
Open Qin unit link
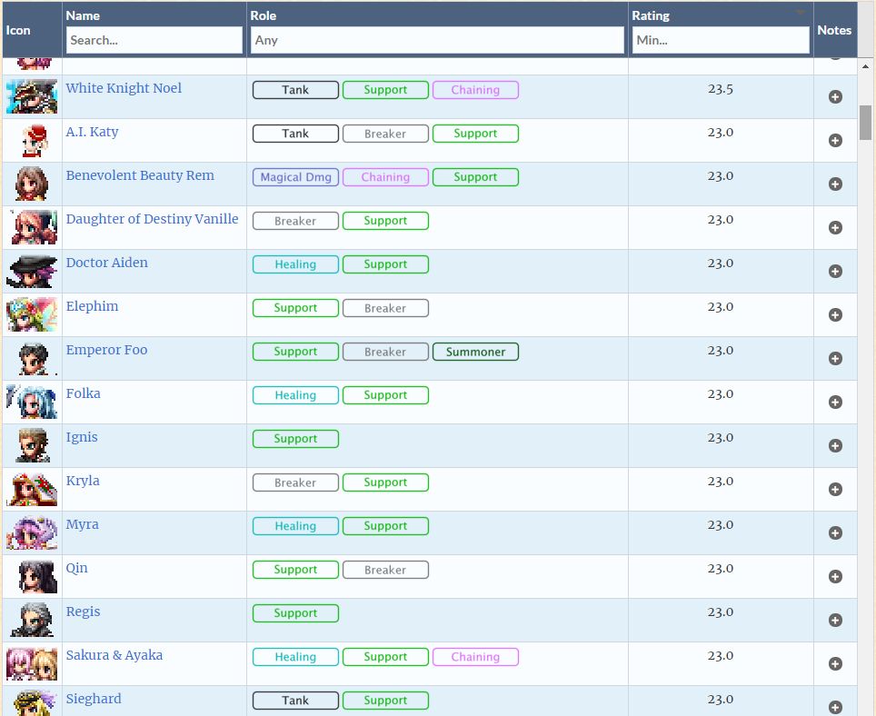(76, 567)
